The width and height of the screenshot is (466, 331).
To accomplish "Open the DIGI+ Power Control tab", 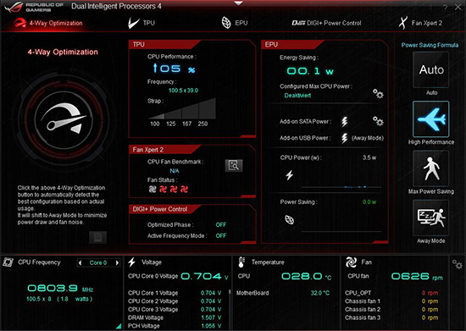I will [x=326, y=23].
